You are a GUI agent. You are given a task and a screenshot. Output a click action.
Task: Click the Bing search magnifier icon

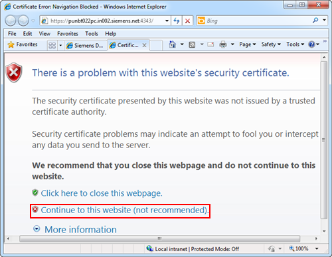click(315, 21)
